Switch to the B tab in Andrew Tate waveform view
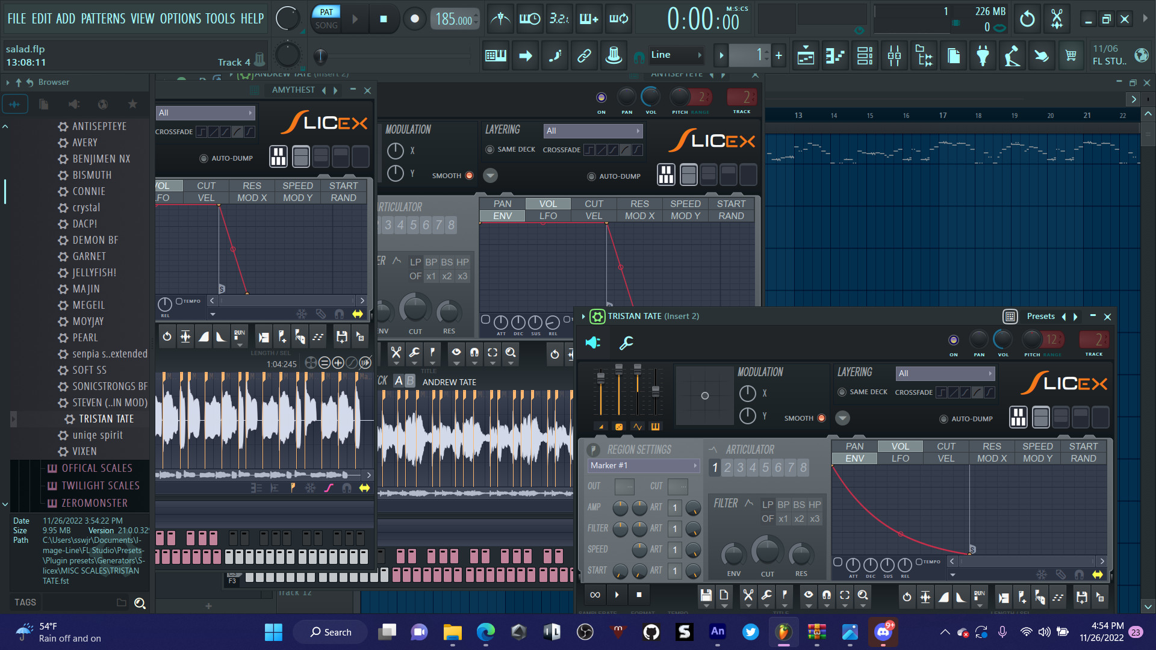The image size is (1156, 650). (x=410, y=381)
